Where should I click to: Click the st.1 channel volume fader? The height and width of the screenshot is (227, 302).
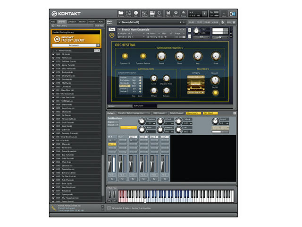click(110, 164)
